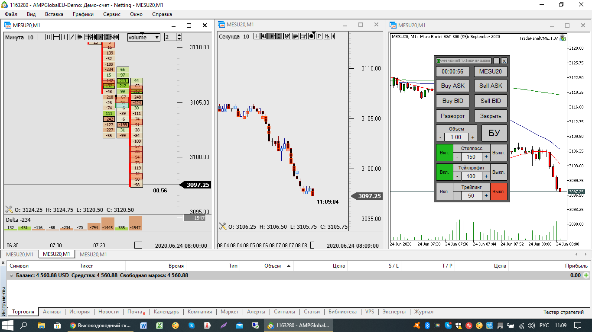Image resolution: width=592 pixels, height=332 pixels.
Task: Toggle the square checkbox below the Минута chart
Action: [x=138, y=245]
